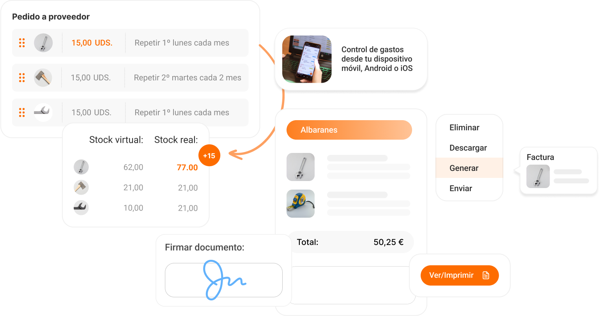The height and width of the screenshot is (316, 600).
Task: Click the orange +15 stock badge
Action: tap(209, 156)
